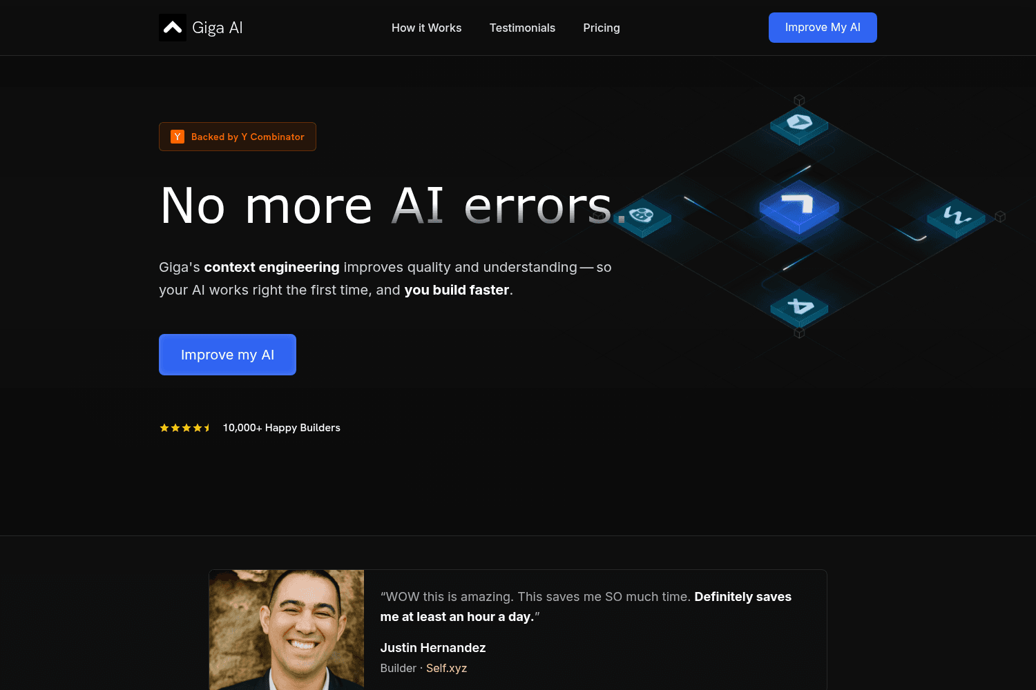This screenshot has height=690, width=1036.
Task: Open the Pricing nav link
Action: (x=602, y=28)
